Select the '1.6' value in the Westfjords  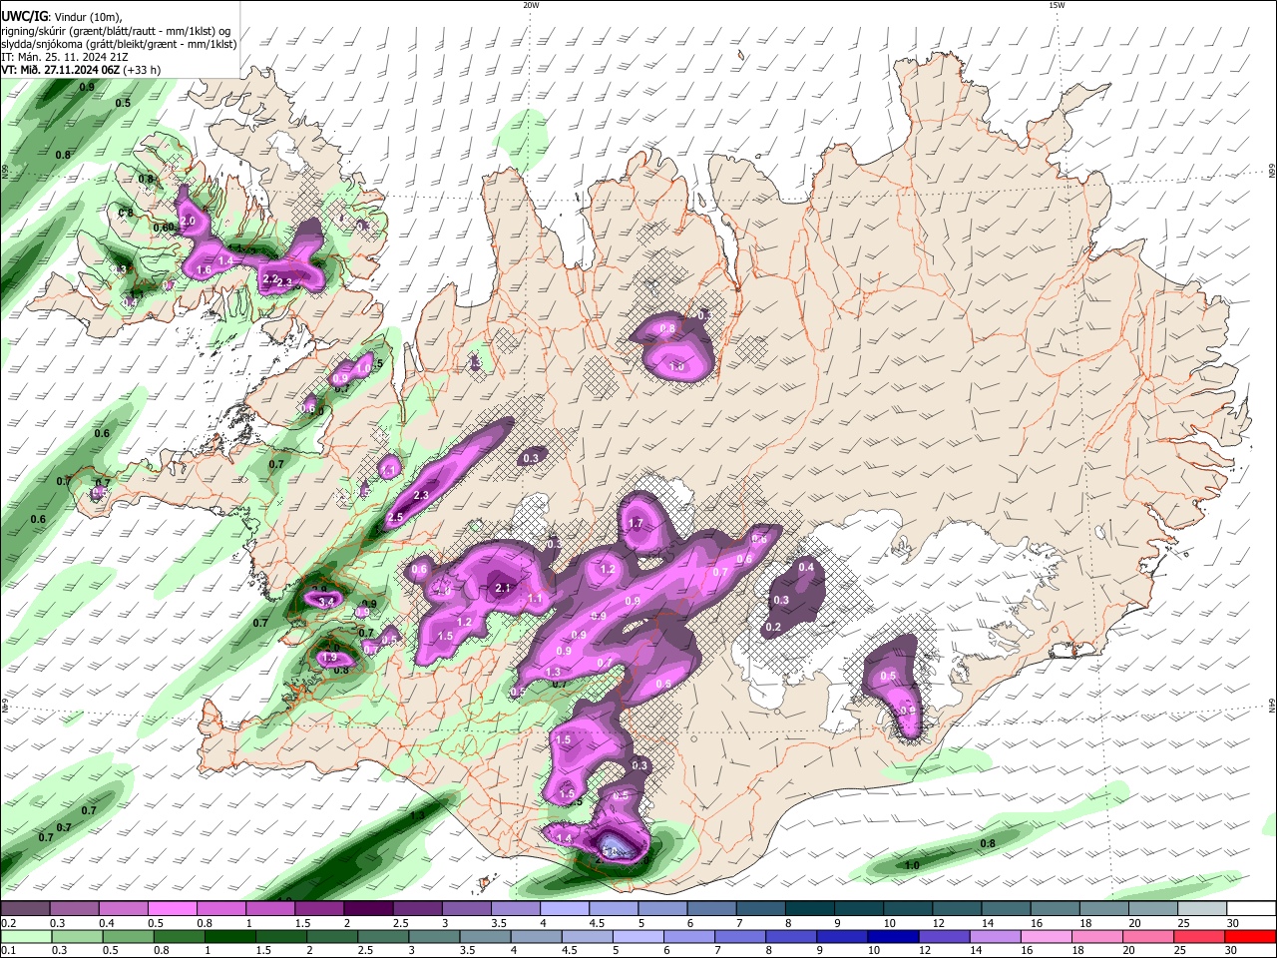click(x=204, y=270)
